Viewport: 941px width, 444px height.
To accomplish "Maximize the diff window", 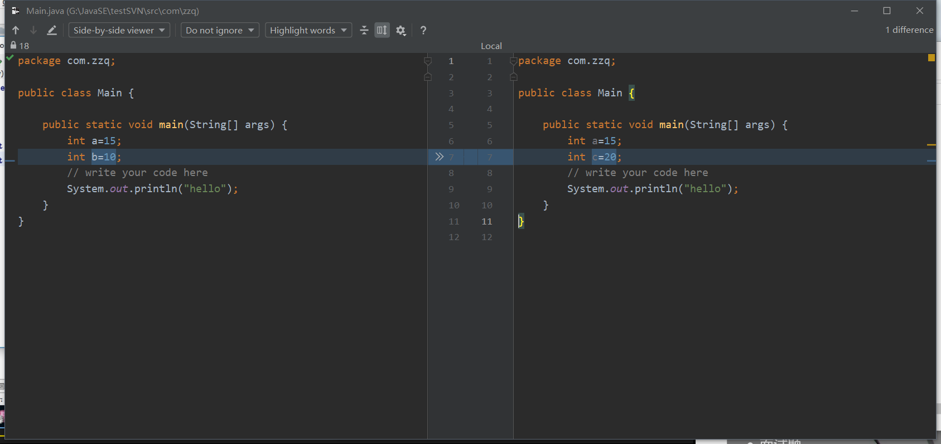I will 887,11.
